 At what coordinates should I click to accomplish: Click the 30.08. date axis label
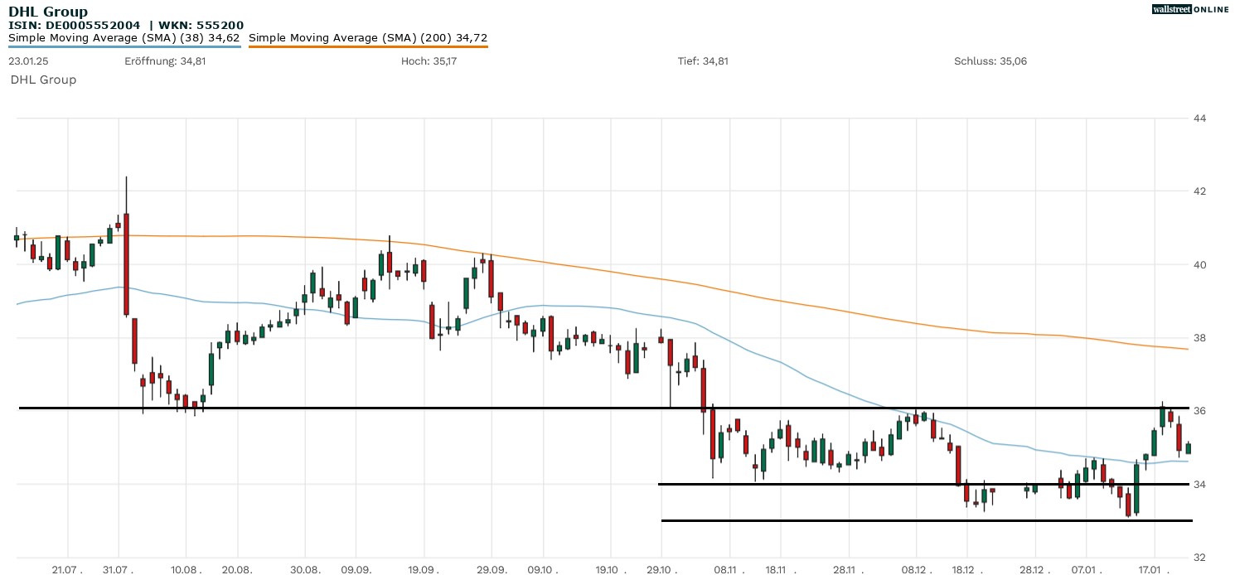tap(306, 570)
